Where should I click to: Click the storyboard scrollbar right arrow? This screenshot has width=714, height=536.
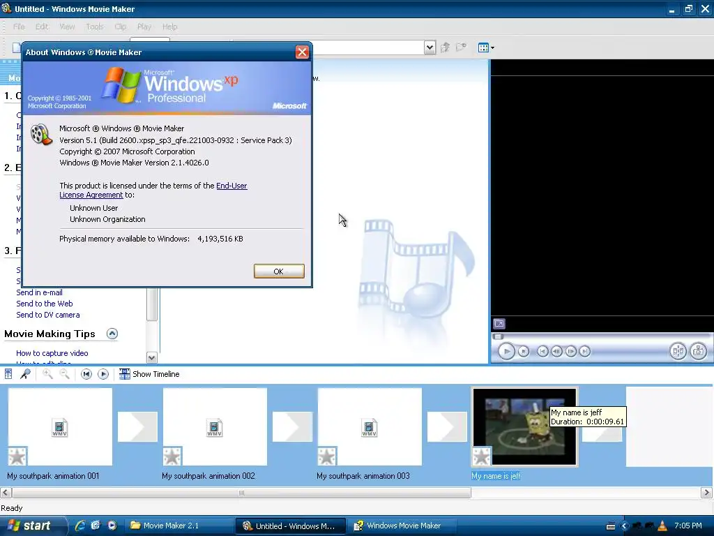(x=707, y=493)
